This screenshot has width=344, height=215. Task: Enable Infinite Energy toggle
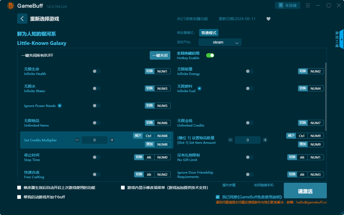(x=250, y=71)
